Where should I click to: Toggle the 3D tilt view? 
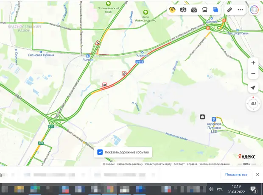(x=253, y=103)
